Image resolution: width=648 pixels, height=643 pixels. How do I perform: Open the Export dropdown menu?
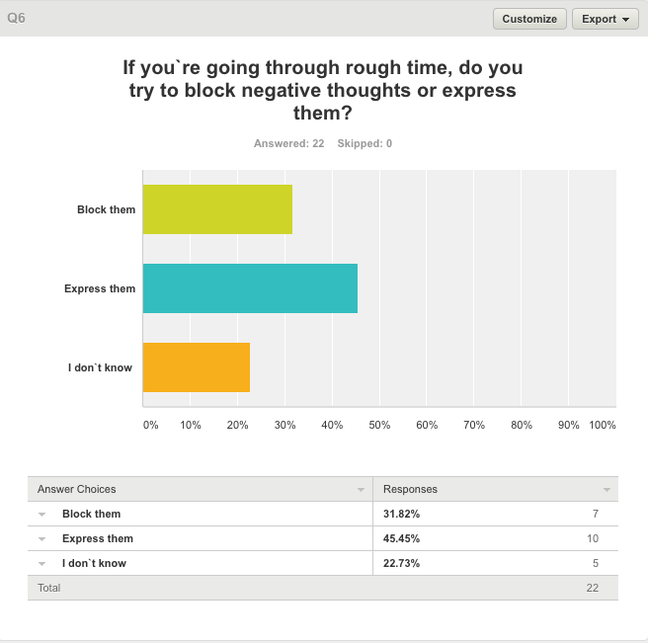tap(605, 19)
